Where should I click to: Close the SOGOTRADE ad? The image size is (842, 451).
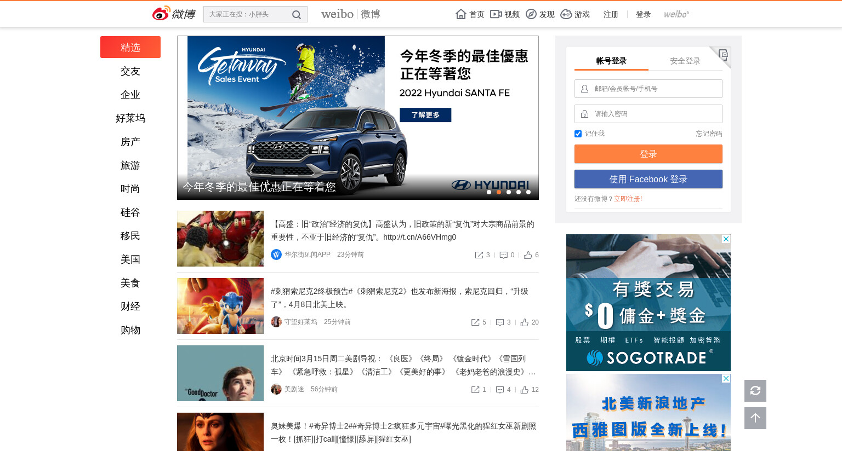[726, 239]
